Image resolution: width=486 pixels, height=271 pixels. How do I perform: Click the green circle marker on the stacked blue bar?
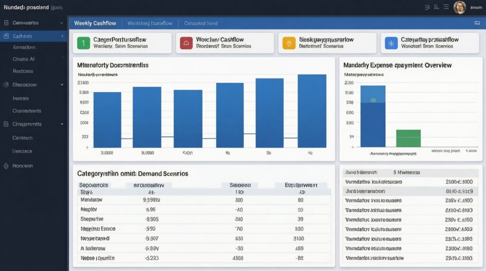(373, 100)
